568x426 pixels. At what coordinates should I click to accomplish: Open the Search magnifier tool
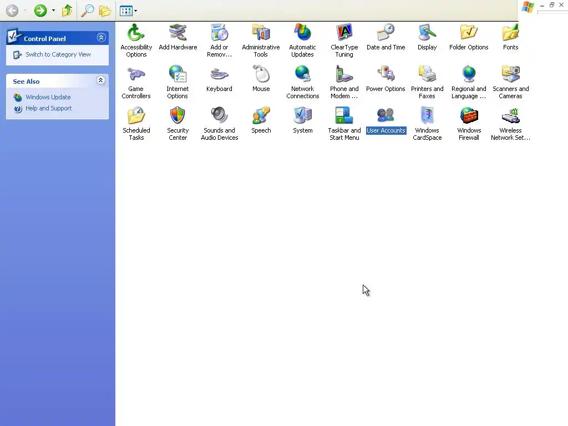pyautogui.click(x=87, y=11)
